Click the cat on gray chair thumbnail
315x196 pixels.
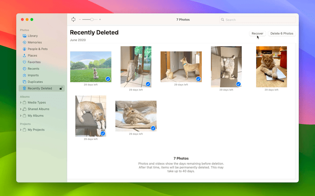pos(91,116)
